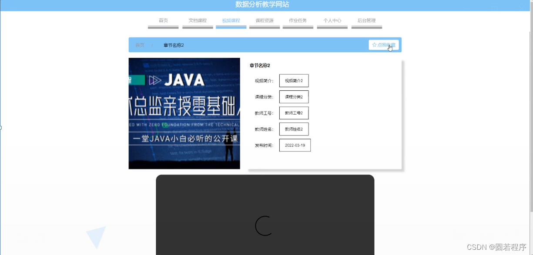Click the 教师姓名2 field
Viewport: 533px width, 255px height.
tap(294, 129)
